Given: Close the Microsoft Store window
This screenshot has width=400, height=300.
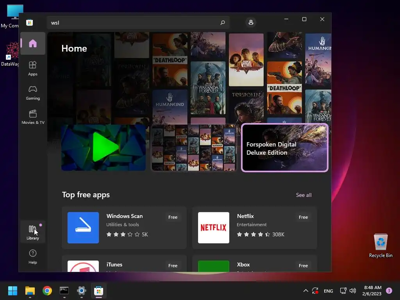Looking at the screenshot, I should pyautogui.click(x=322, y=19).
